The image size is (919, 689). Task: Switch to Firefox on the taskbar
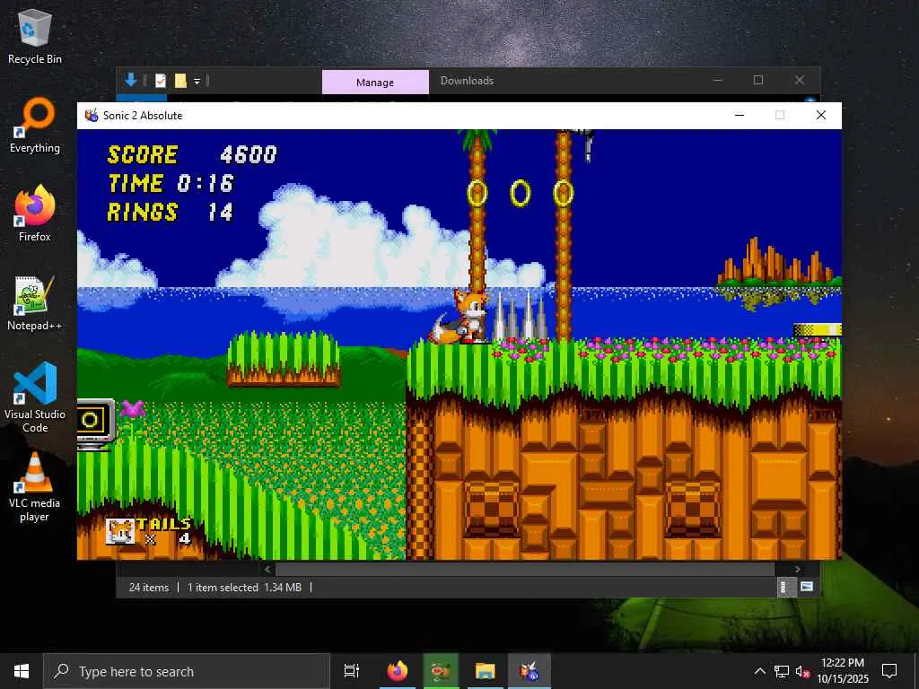[398, 671]
